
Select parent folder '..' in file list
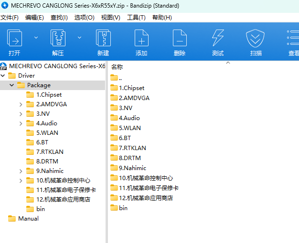116,78
